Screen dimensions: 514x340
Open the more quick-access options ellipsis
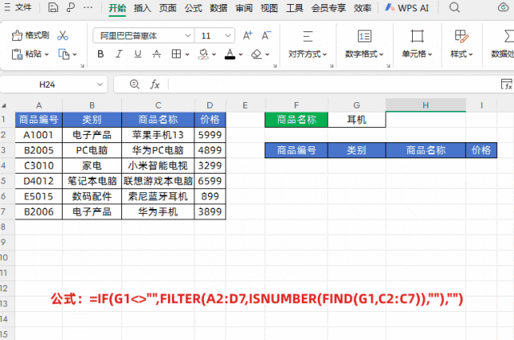point(88,7)
